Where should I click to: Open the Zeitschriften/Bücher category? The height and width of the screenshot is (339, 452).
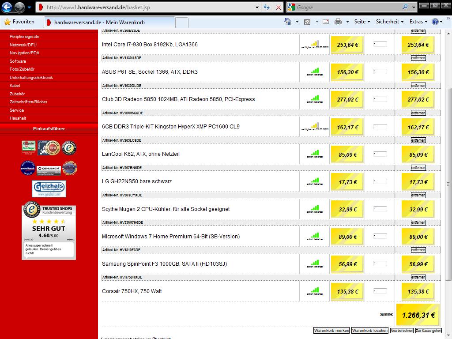(28, 102)
